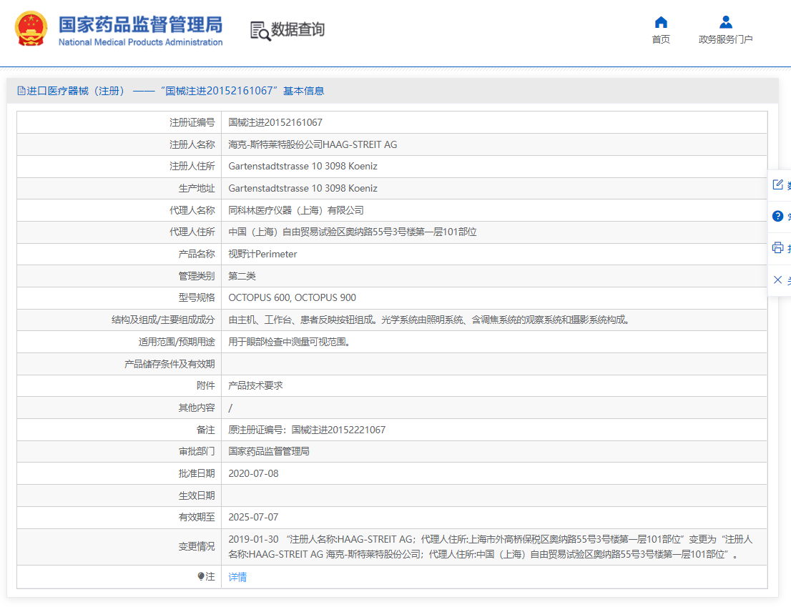Close via the X icon in side panel

(778, 280)
